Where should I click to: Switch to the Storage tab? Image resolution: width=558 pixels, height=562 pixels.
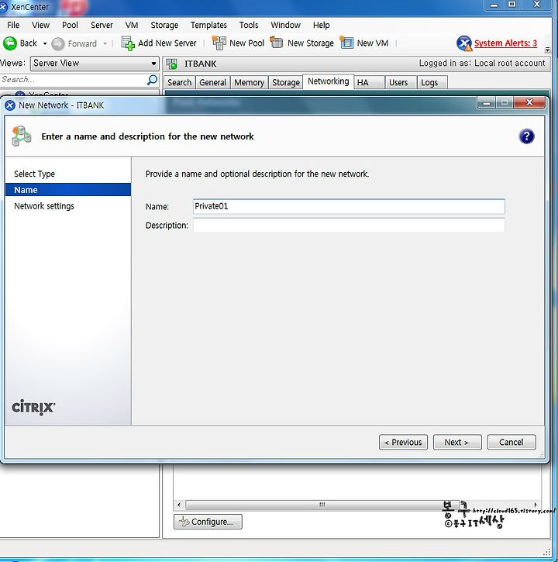[x=286, y=82]
